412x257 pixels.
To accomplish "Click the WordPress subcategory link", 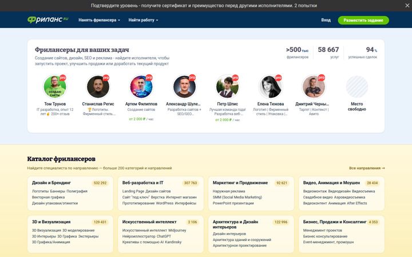I will (x=165, y=203).
